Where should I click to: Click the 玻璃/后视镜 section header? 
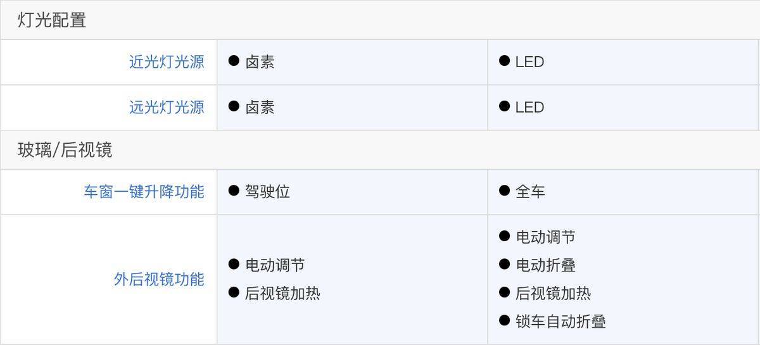point(65,150)
